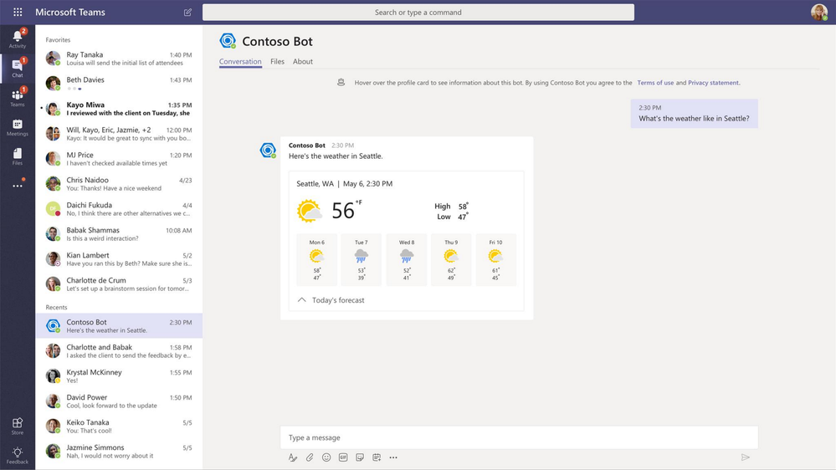Open chat with David Power

point(119,401)
